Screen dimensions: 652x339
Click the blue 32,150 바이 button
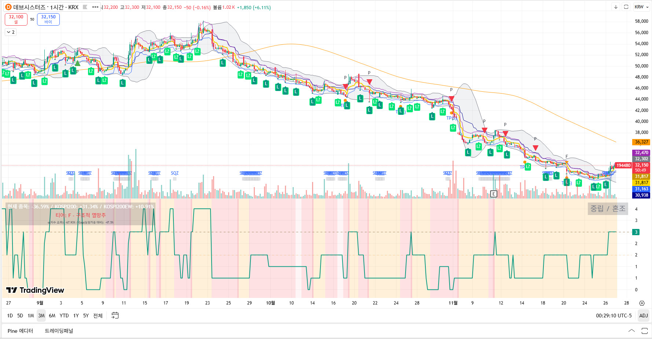point(48,19)
